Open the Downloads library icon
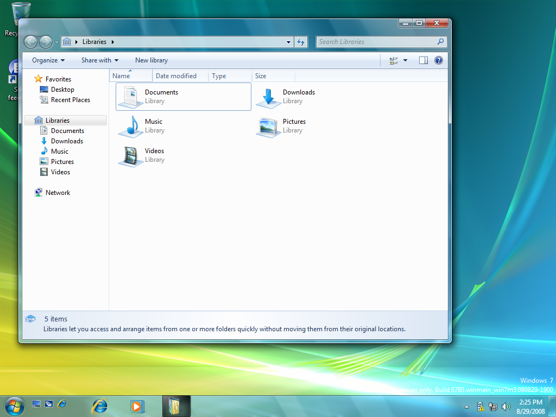The image size is (556, 417). (269, 97)
